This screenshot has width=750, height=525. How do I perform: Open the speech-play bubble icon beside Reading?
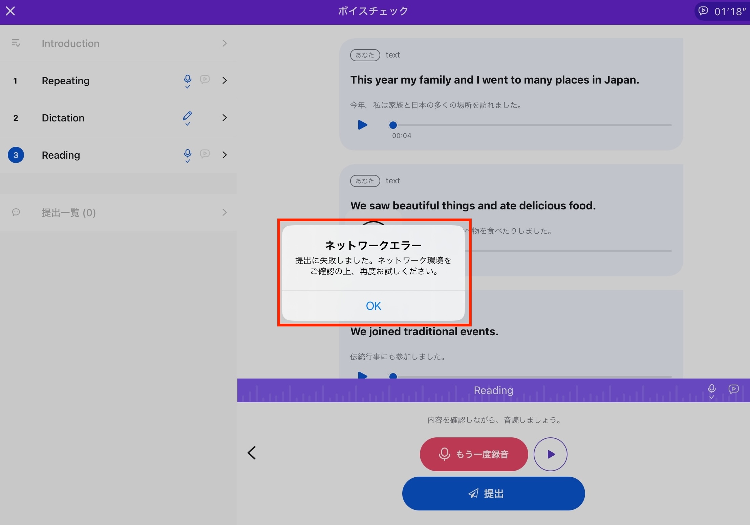tap(205, 154)
